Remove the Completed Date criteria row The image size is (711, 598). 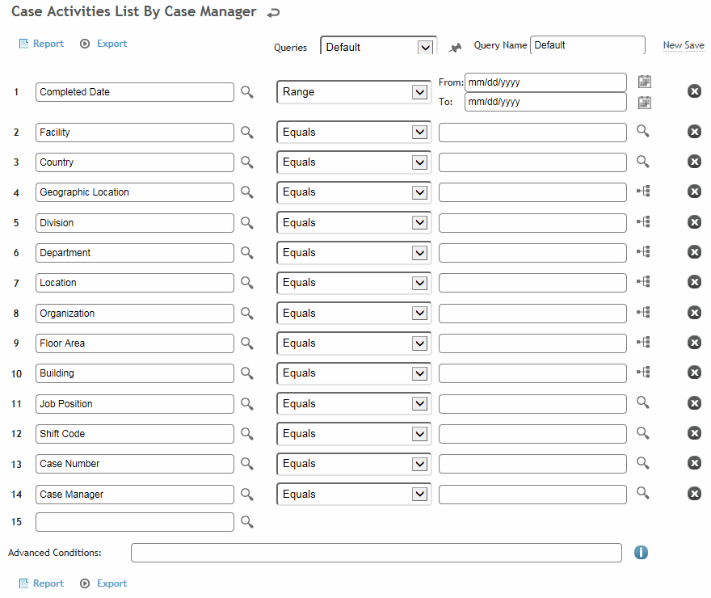pos(694,91)
